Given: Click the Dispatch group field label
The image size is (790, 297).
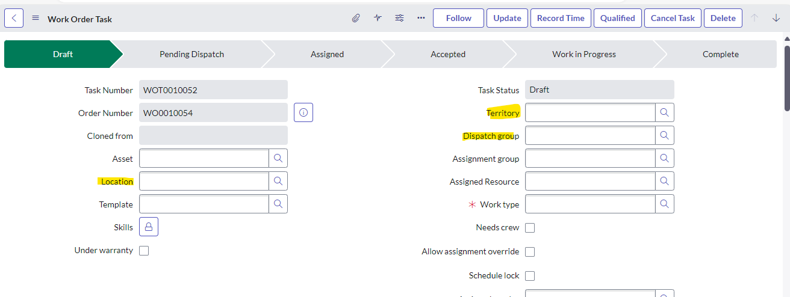Looking at the screenshot, I should [x=491, y=136].
